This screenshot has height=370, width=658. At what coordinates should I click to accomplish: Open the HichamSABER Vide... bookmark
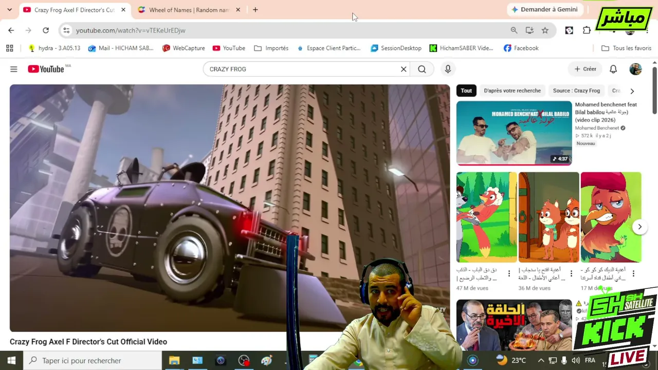pos(461,48)
